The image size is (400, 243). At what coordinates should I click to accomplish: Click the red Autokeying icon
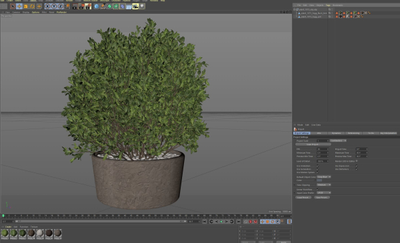[255, 222]
